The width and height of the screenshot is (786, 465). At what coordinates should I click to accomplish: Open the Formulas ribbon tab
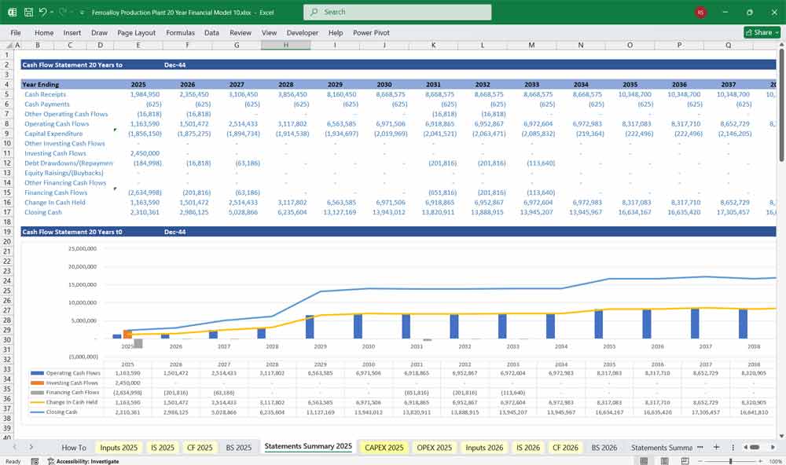click(x=180, y=32)
